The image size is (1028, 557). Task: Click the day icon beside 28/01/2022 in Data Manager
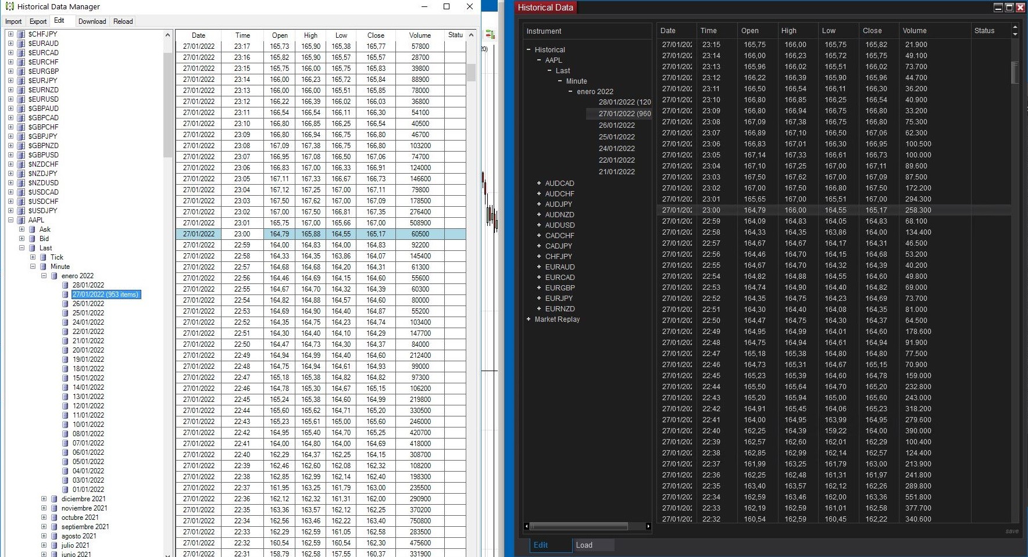pos(65,285)
